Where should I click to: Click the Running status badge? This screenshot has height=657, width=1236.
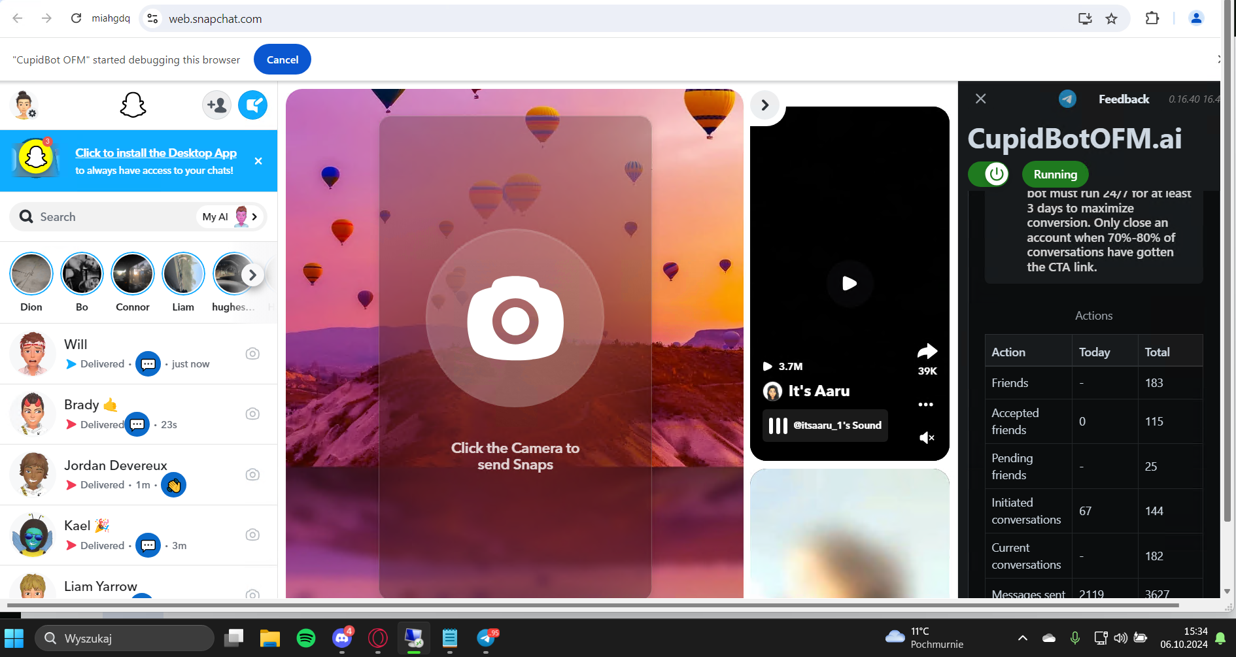point(1055,175)
